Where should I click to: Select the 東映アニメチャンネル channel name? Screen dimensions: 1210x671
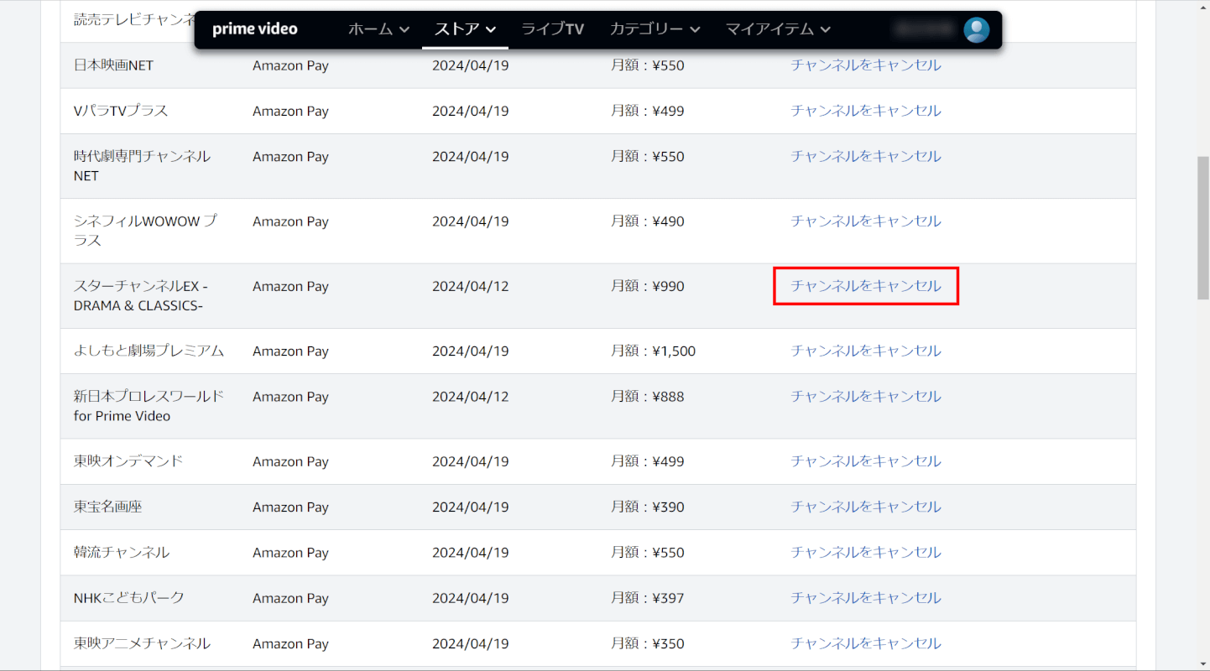pyautogui.click(x=142, y=643)
